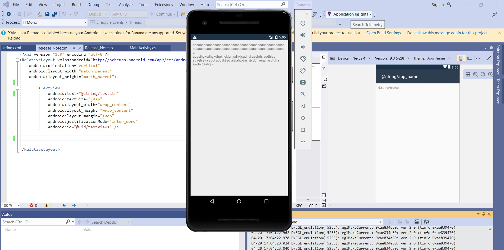Go to the next issue arrow in editor status bar
The height and width of the screenshot is (250, 504).
[x=74, y=205]
